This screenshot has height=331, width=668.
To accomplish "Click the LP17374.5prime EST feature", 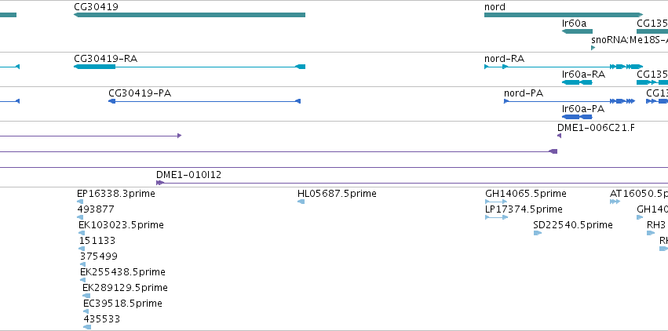I will (x=497, y=217).
